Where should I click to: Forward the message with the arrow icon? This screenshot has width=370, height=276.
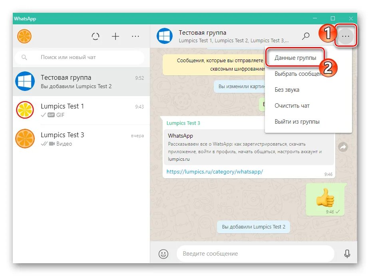click(343, 147)
